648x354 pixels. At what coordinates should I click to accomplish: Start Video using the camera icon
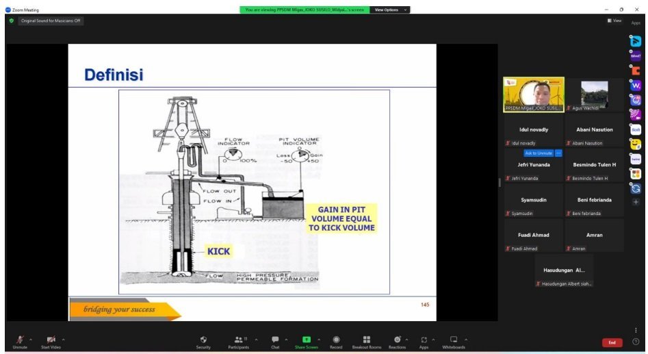click(x=51, y=340)
